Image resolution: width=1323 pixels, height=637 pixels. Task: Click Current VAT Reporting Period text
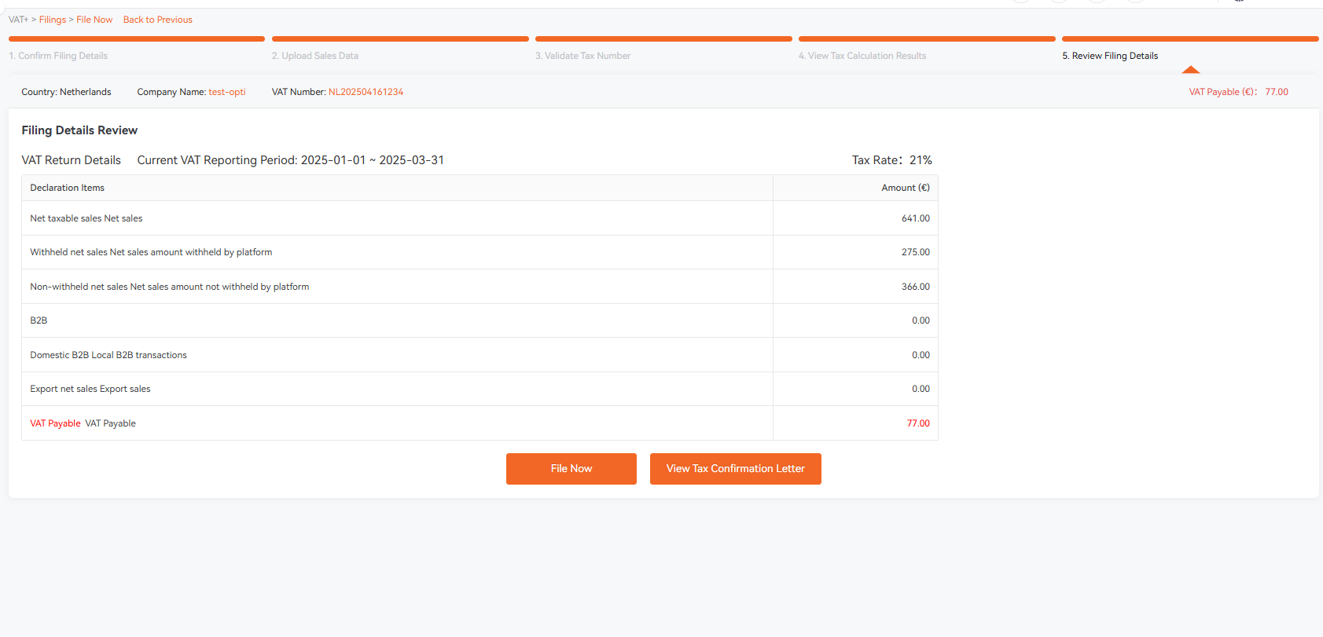point(291,160)
